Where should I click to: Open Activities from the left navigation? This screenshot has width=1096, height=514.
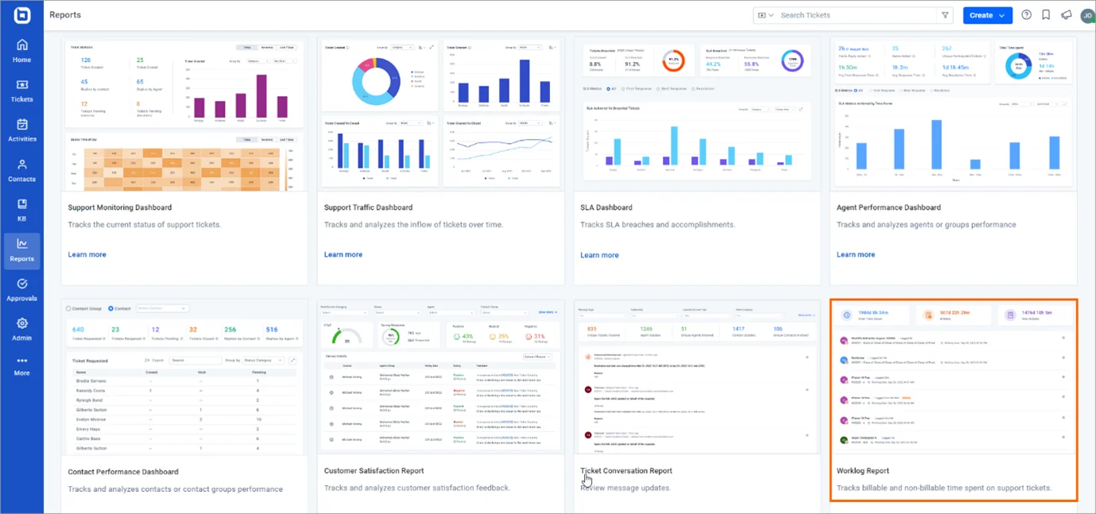pos(21,130)
